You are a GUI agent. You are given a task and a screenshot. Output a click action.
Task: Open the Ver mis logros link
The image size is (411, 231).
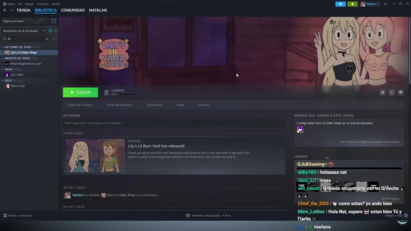click(x=390, y=199)
